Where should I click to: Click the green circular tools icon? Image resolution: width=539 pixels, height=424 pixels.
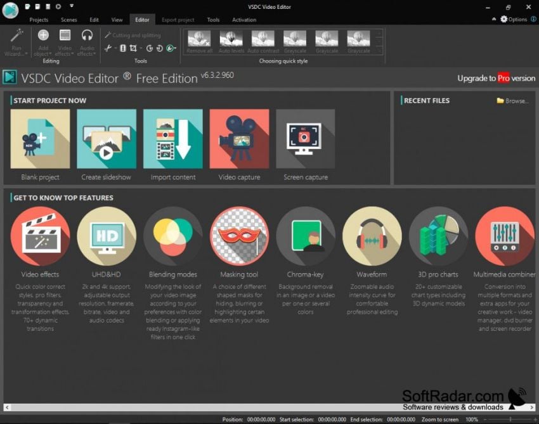[x=170, y=48]
